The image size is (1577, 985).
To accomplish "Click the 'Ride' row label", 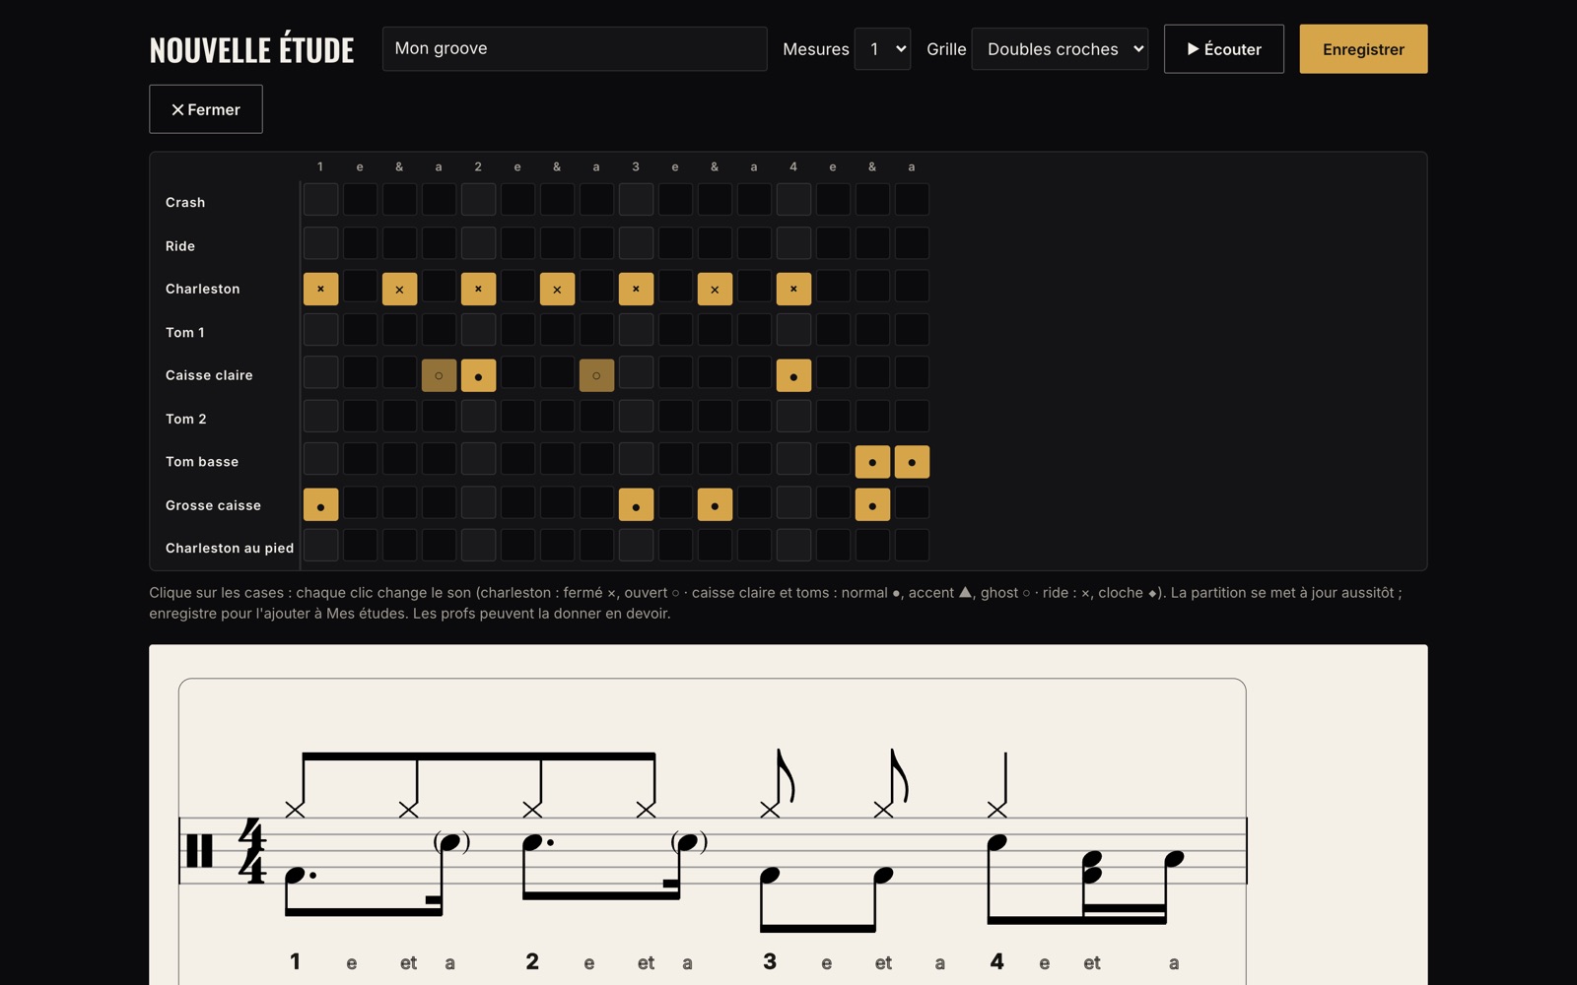I will click(x=180, y=246).
